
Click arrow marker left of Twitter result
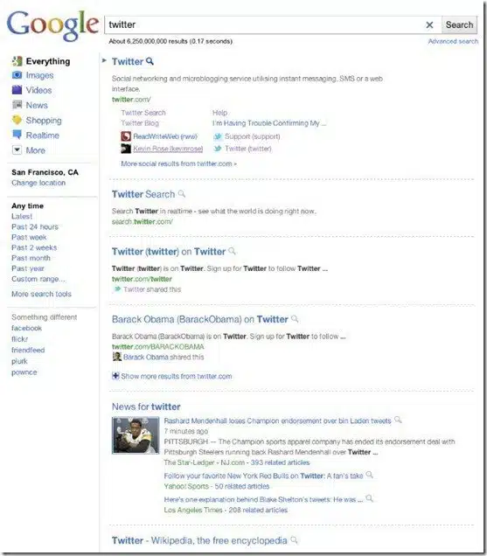coord(104,60)
